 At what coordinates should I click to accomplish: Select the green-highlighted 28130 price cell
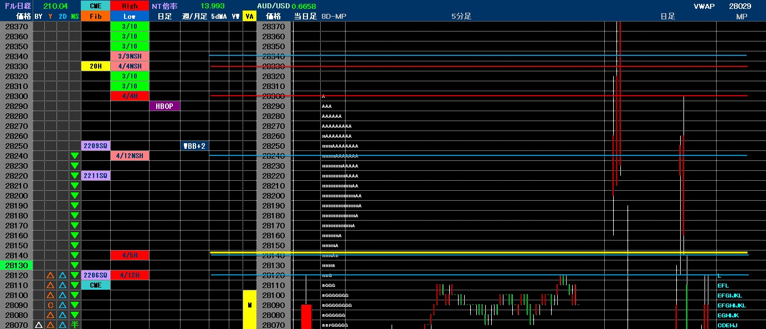click(16, 265)
